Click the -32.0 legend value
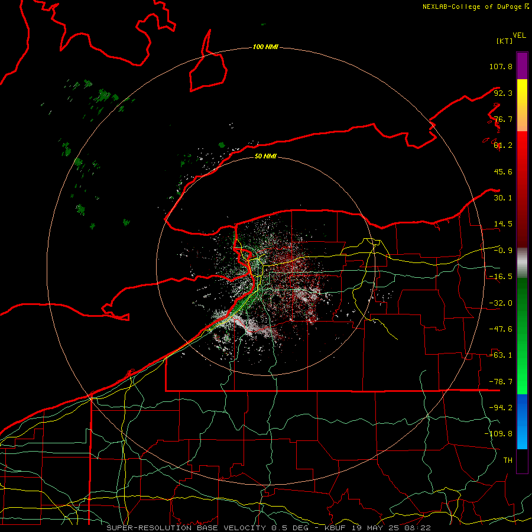 tap(501, 303)
